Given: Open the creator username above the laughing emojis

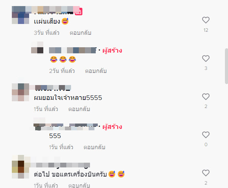Looking at the screenshot, I should point(73,50).
